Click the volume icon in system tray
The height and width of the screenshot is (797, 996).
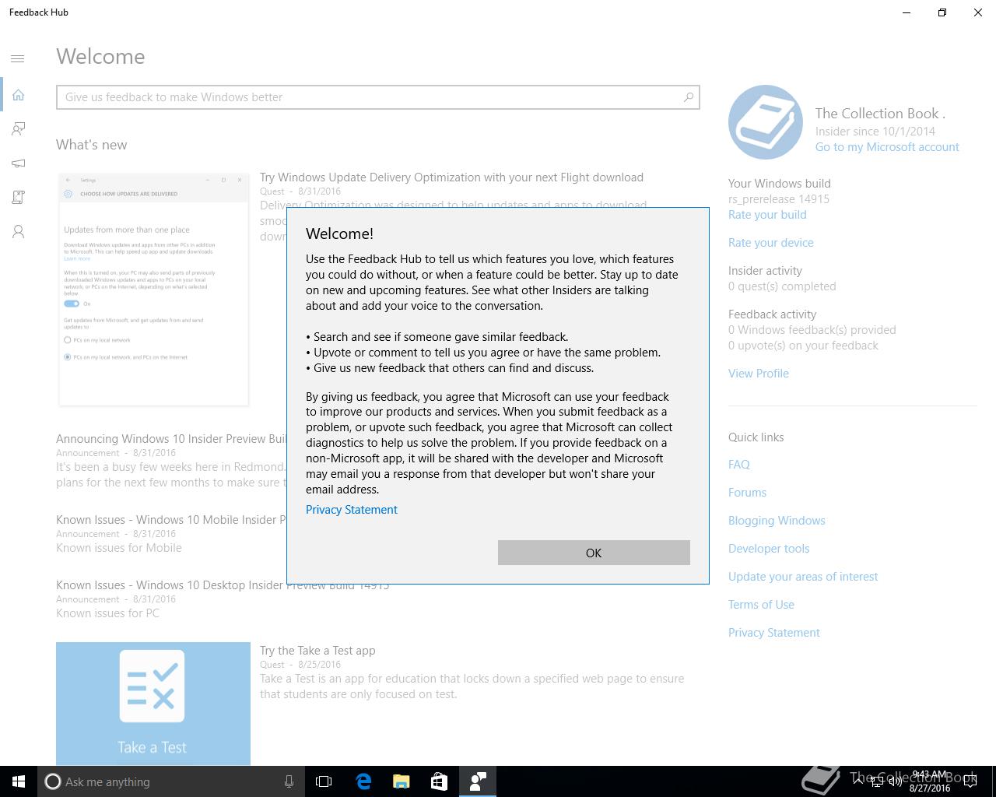click(895, 781)
